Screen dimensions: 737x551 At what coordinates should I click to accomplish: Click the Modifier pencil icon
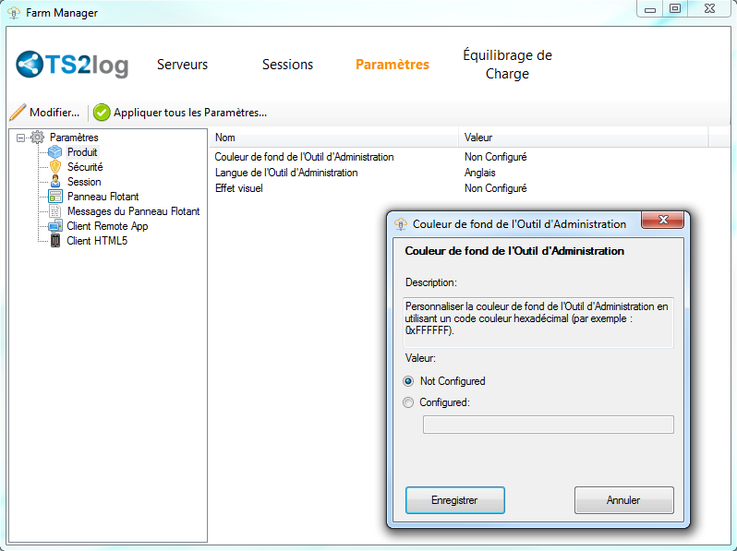[x=18, y=113]
